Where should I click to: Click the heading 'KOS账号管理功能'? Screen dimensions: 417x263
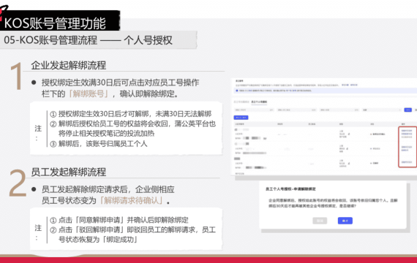point(55,23)
